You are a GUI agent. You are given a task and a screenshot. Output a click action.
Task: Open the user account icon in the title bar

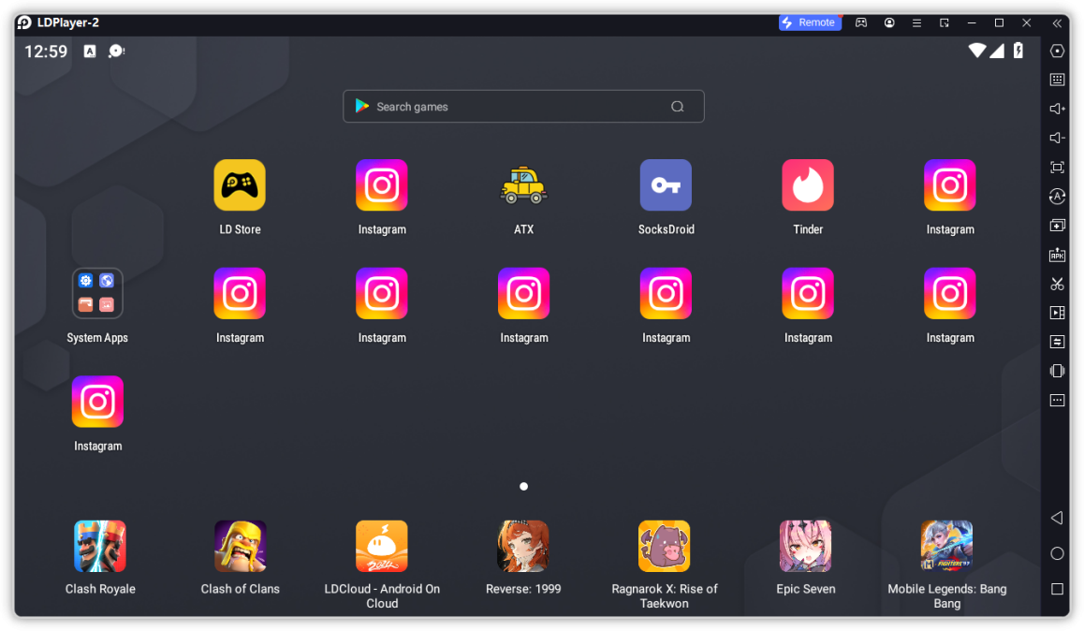tap(889, 22)
